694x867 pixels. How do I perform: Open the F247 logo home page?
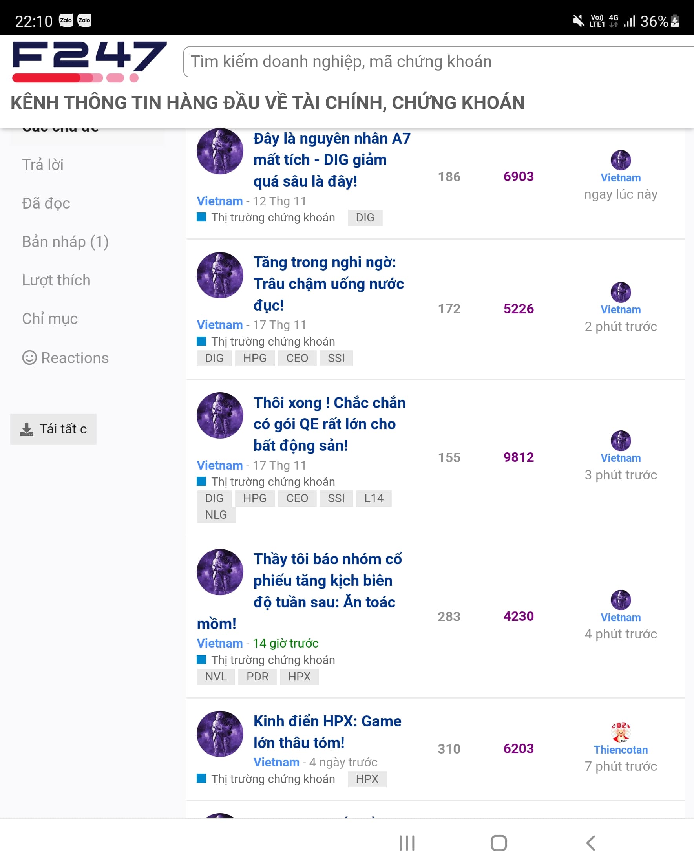89,62
